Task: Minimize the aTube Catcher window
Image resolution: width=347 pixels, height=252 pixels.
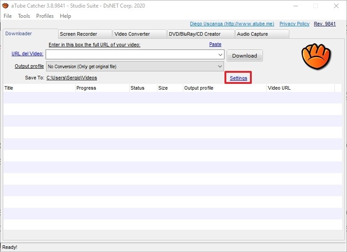Action: 296,6
